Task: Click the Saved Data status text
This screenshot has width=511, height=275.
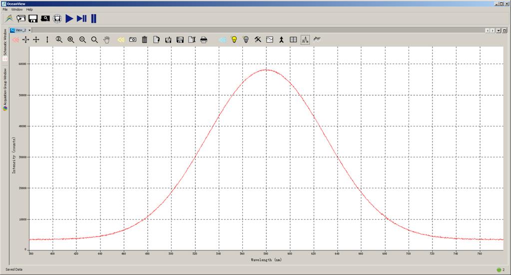Action: (14, 270)
